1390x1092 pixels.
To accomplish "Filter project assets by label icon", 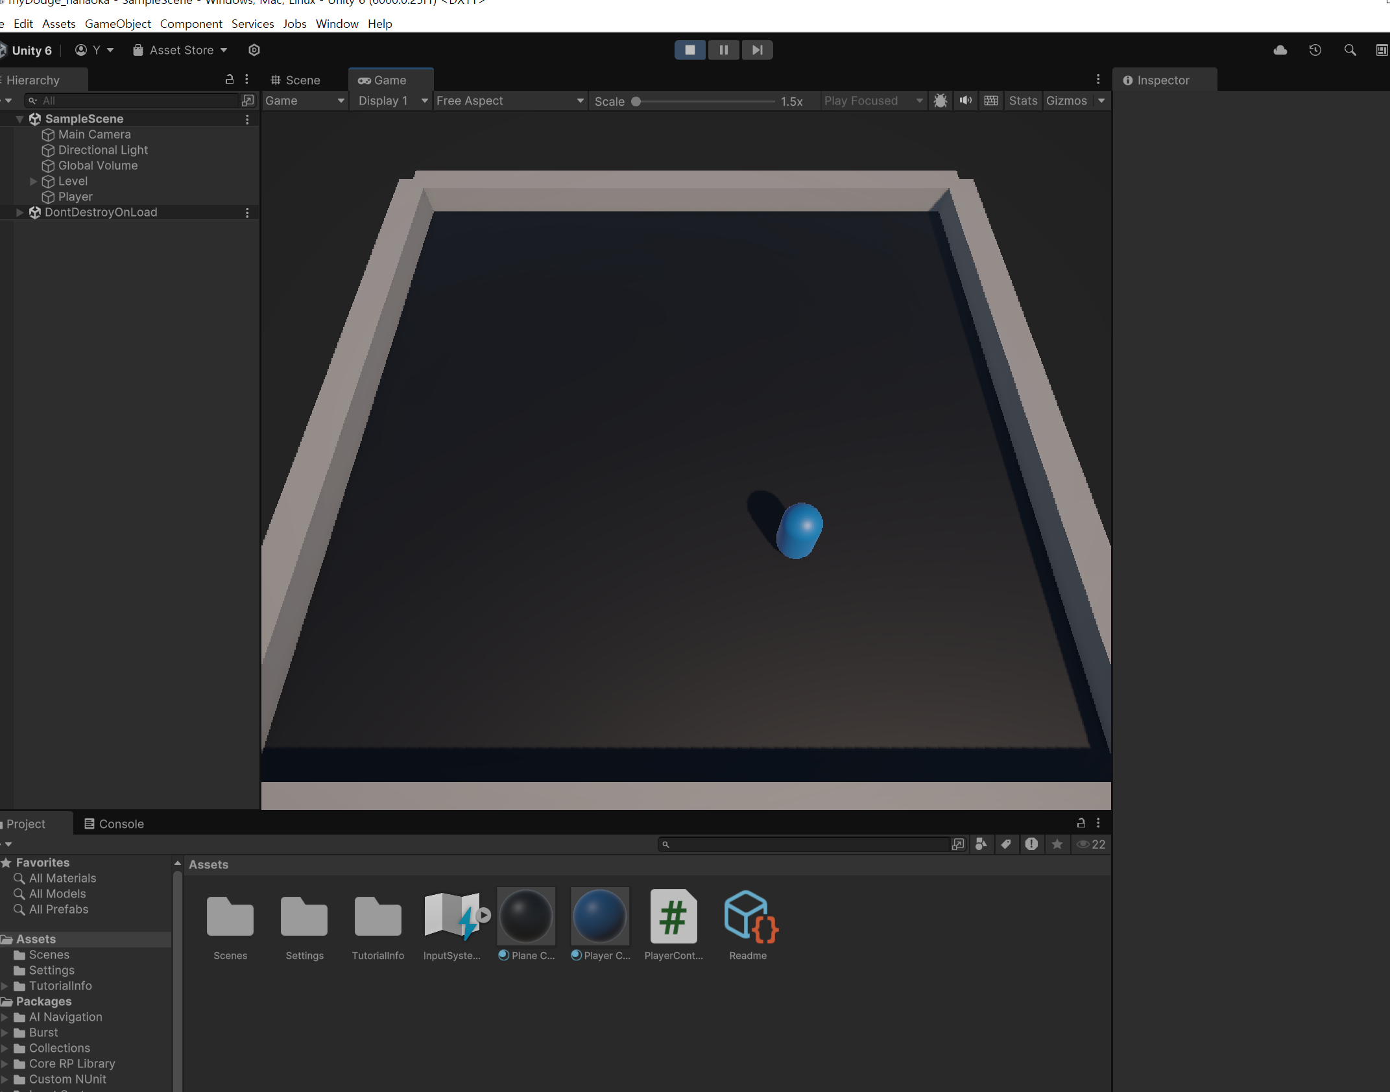I will tap(1006, 844).
